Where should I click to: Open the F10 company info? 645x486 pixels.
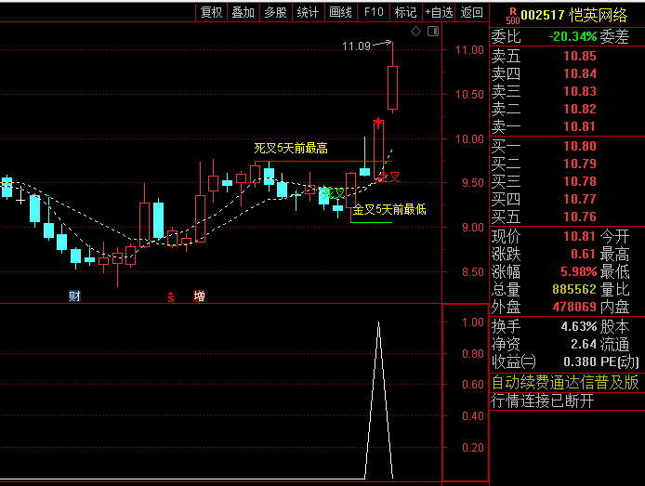[x=374, y=12]
